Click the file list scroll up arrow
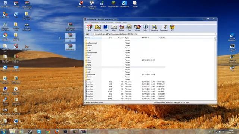 pos(215,38)
